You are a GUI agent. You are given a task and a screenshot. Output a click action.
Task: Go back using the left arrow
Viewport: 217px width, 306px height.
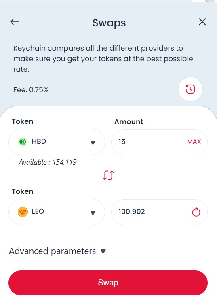point(15,22)
